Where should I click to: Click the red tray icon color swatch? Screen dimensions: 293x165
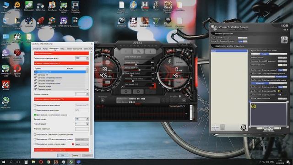(x=73, y=144)
